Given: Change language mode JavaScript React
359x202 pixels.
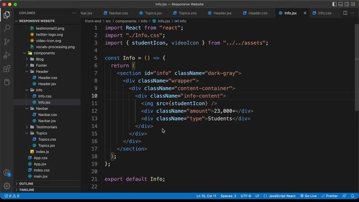Looking at the screenshot, I should (279, 196).
